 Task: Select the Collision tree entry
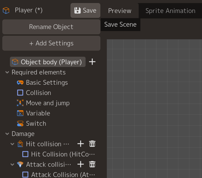point(39,93)
